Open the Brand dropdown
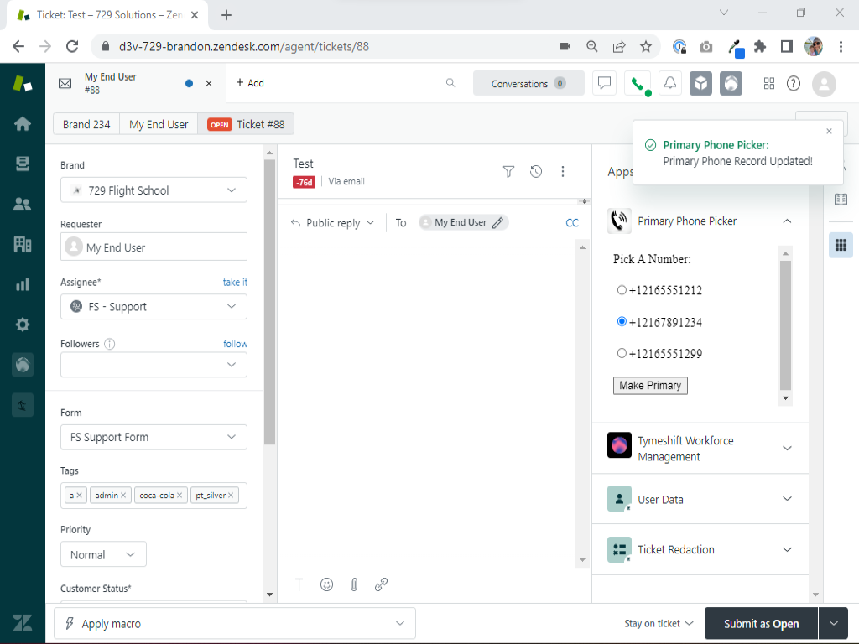The width and height of the screenshot is (859, 644). click(x=154, y=190)
